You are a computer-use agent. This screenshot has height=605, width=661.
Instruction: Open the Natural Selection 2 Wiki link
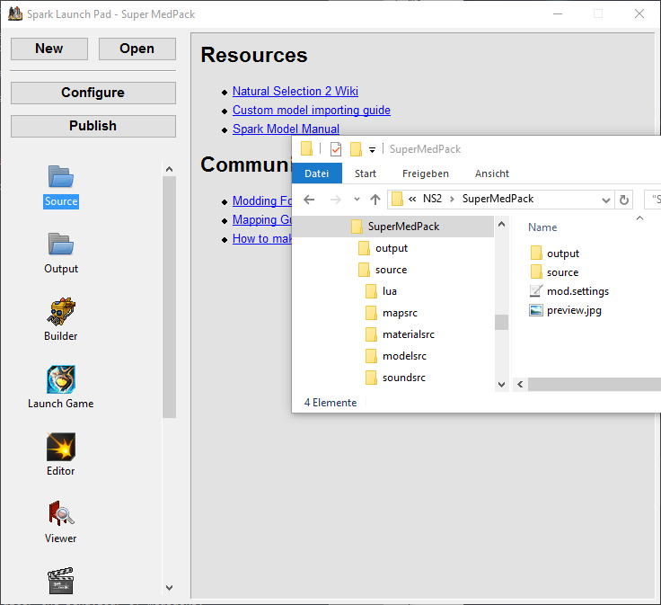click(x=295, y=91)
